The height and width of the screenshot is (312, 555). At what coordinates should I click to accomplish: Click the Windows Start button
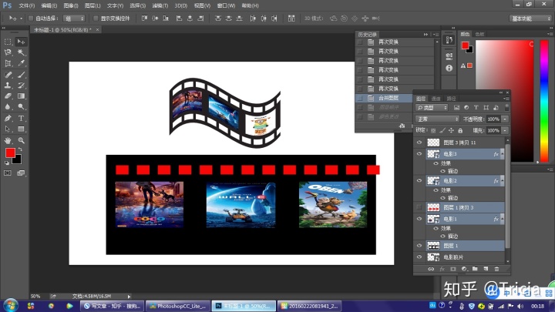10,305
